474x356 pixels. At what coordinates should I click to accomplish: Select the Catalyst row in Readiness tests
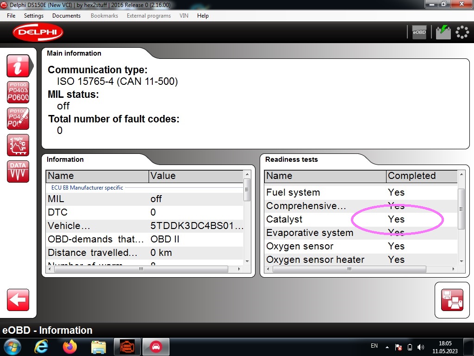click(324, 219)
